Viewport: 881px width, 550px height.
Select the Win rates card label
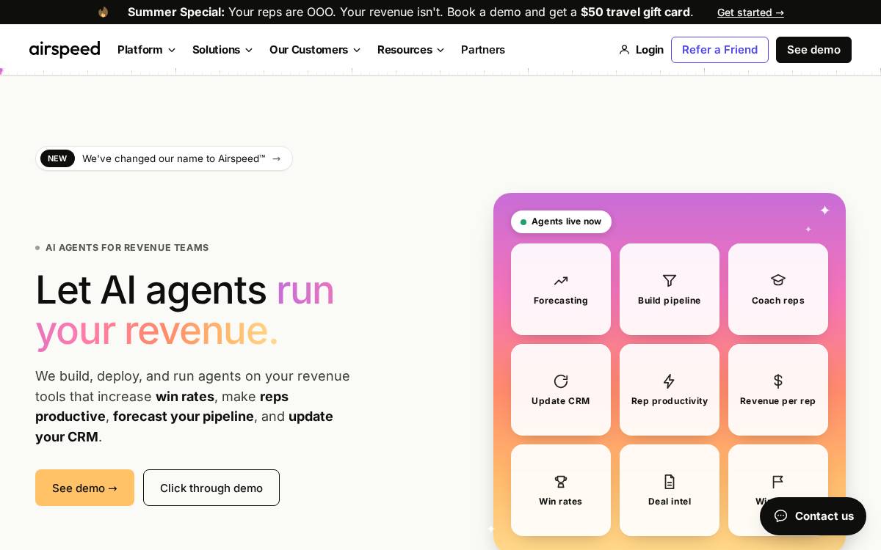coord(561,502)
